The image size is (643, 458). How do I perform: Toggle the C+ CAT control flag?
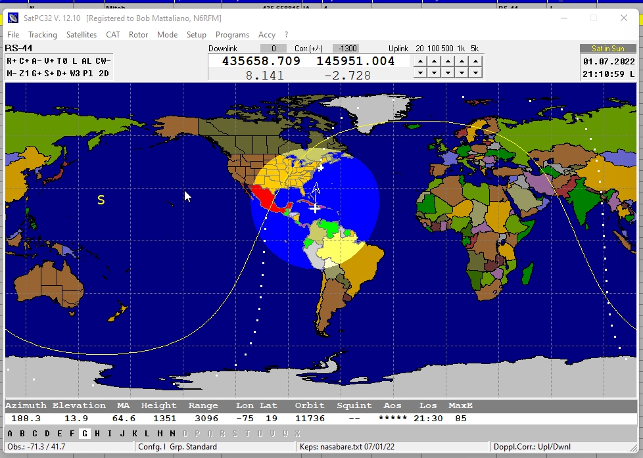click(24, 60)
